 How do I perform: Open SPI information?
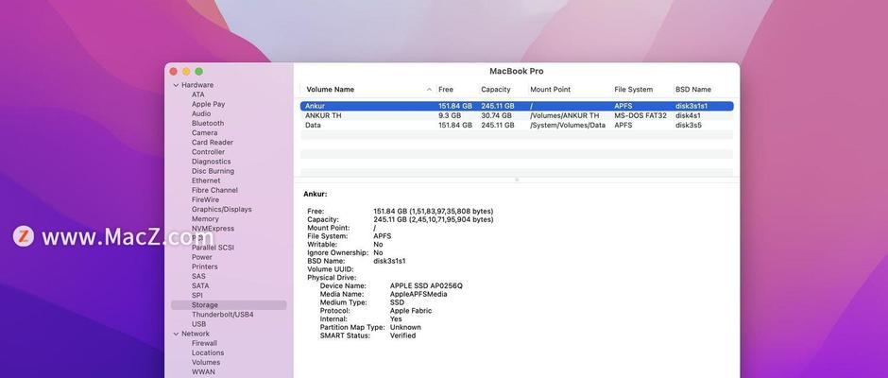click(196, 296)
